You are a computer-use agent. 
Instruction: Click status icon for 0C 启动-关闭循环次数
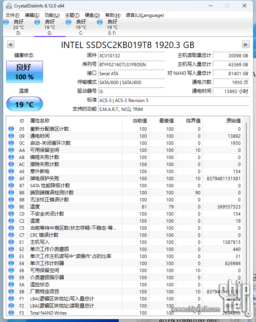coord(11,143)
